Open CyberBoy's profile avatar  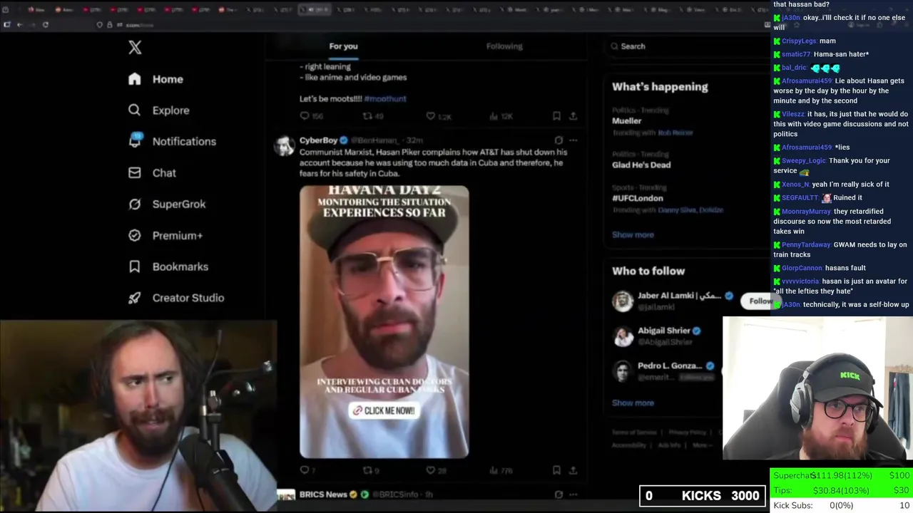tap(285, 145)
